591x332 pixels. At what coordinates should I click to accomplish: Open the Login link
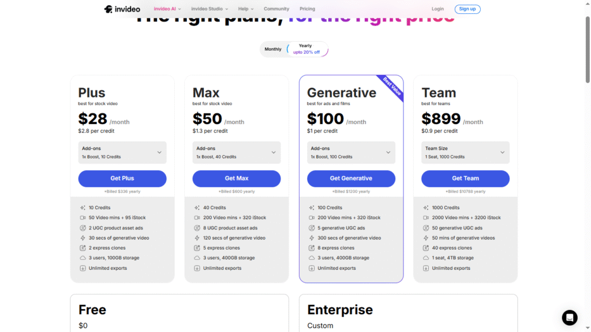tap(438, 9)
